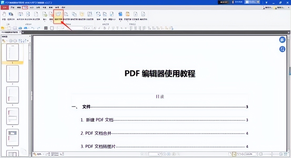The image size is (291, 158).
Task: Click lower blue round button at right edge
Action: pyautogui.click(x=282, y=49)
